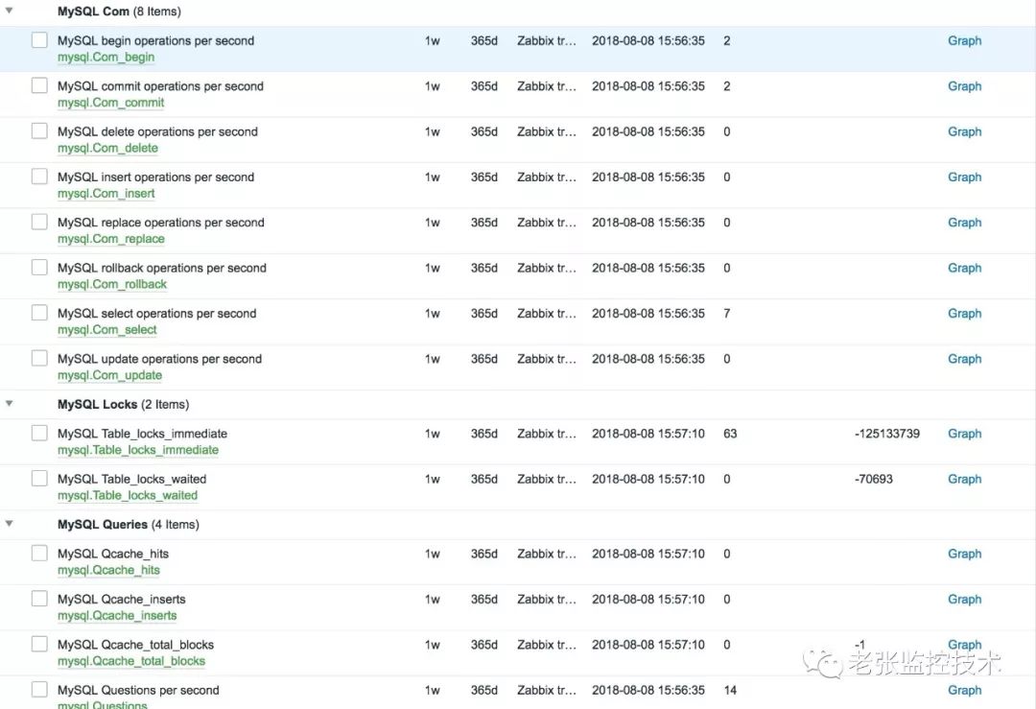
Task: Open Graph for MySQL commit operations
Action: point(964,86)
